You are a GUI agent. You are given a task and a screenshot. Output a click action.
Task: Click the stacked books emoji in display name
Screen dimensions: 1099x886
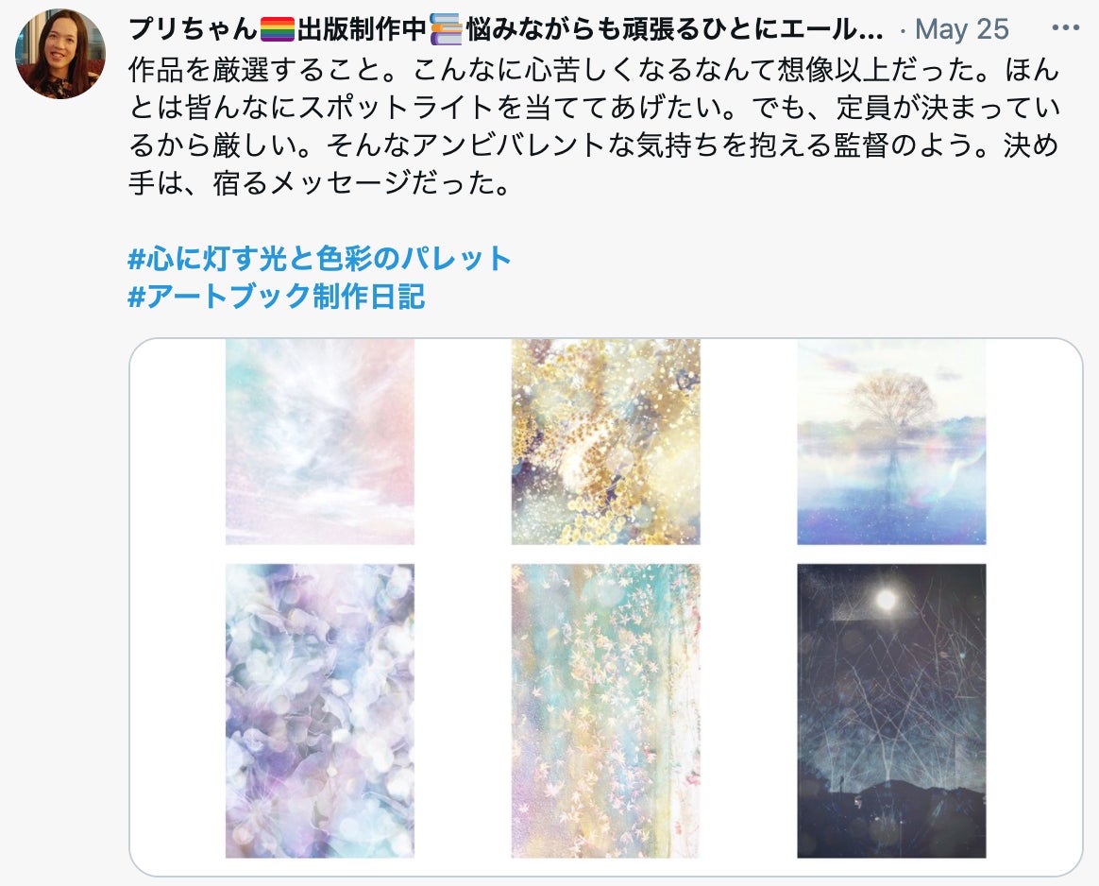coord(446,29)
